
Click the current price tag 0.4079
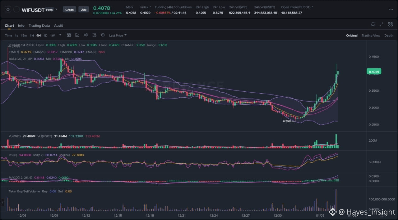pyautogui.click(x=374, y=72)
